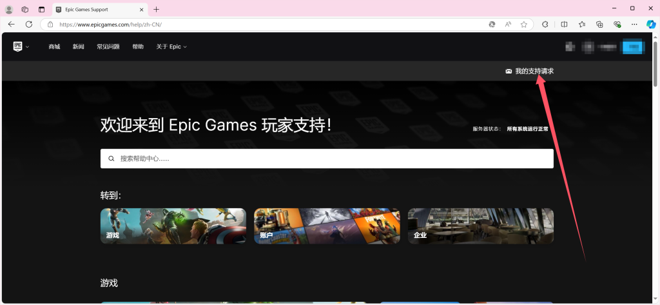Screen dimensions: 660x305
Task: Open the Extensions puzzle icon
Action: pyautogui.click(x=545, y=25)
